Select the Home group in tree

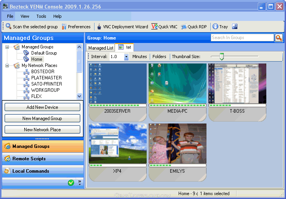pyautogui.click(x=37, y=59)
